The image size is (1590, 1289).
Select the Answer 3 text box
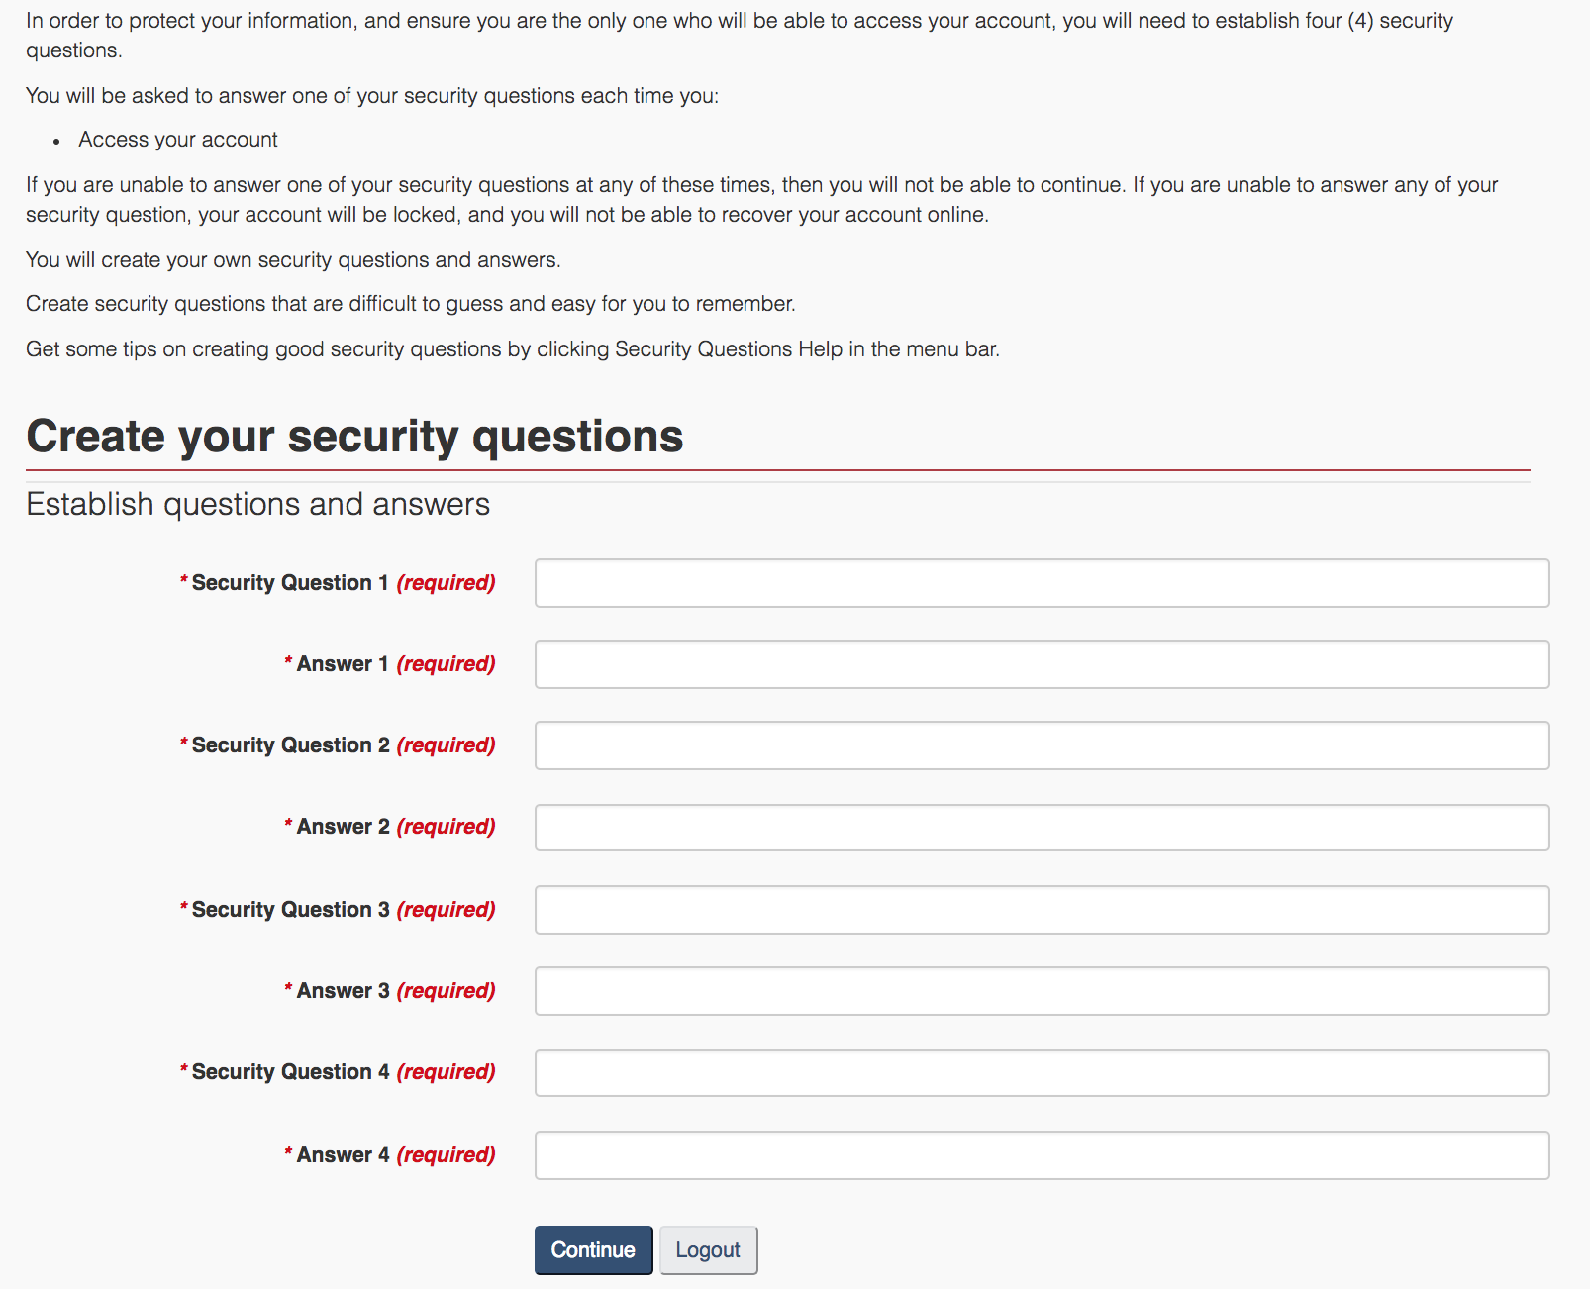1042,991
